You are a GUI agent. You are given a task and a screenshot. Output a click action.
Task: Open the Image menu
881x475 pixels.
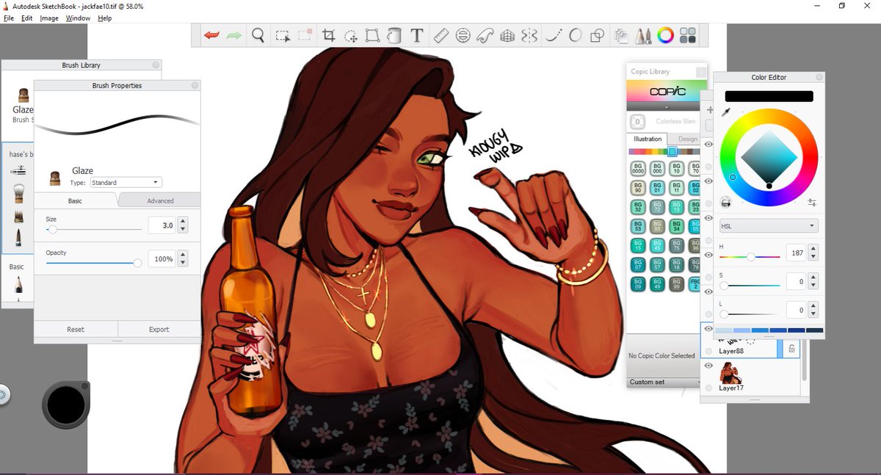click(49, 18)
